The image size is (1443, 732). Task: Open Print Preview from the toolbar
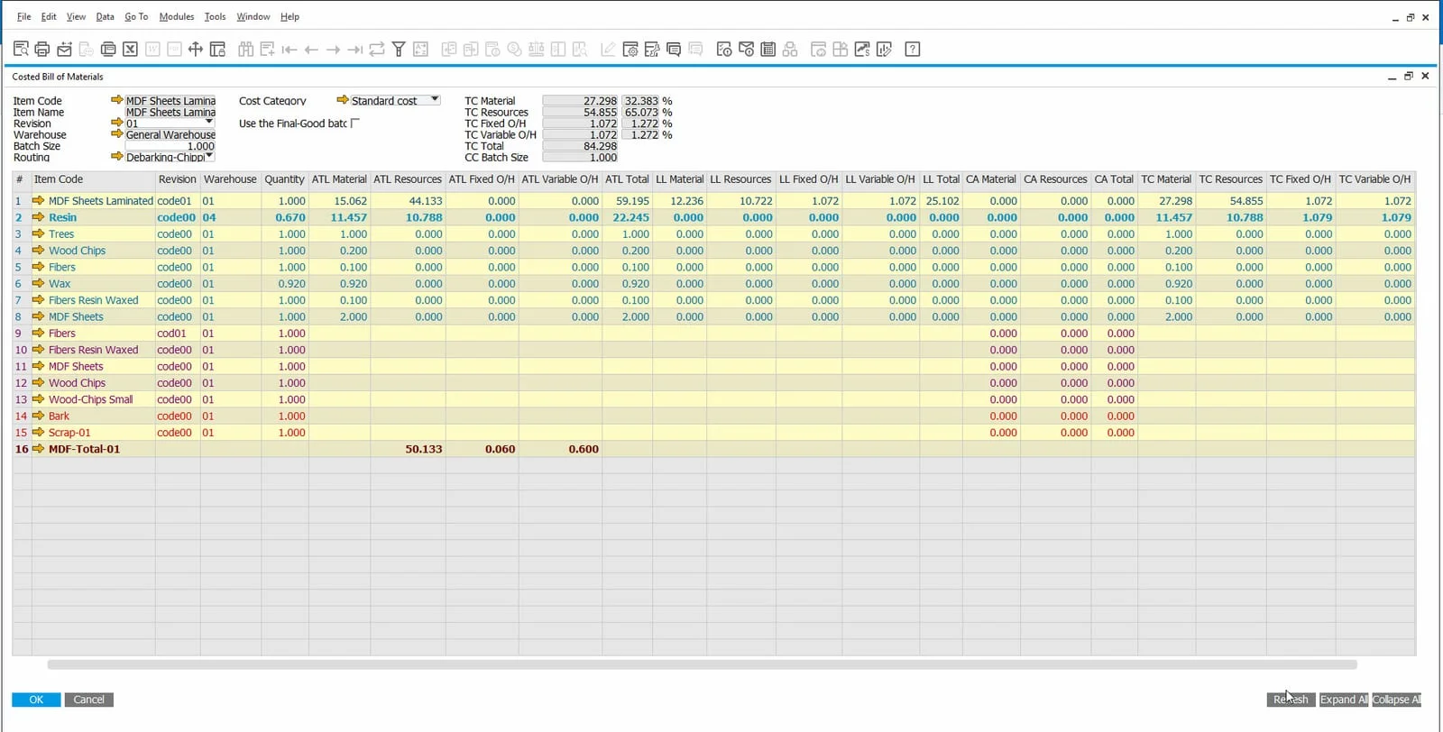pos(21,50)
